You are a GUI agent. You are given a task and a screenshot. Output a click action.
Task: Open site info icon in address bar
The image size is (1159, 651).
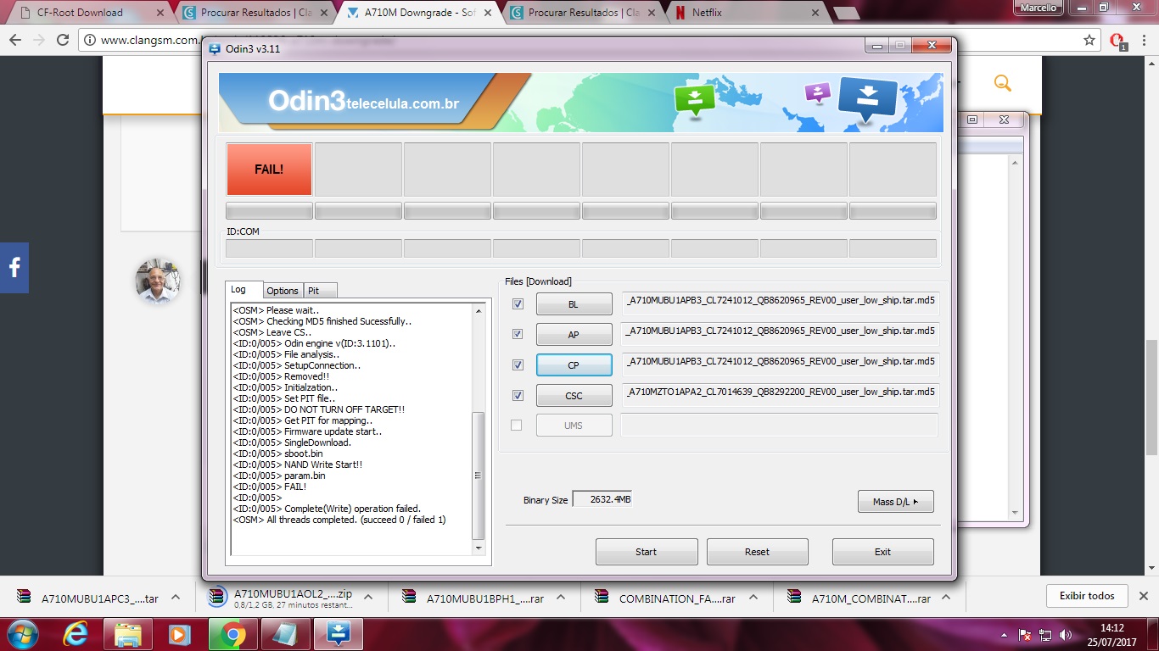(90, 40)
